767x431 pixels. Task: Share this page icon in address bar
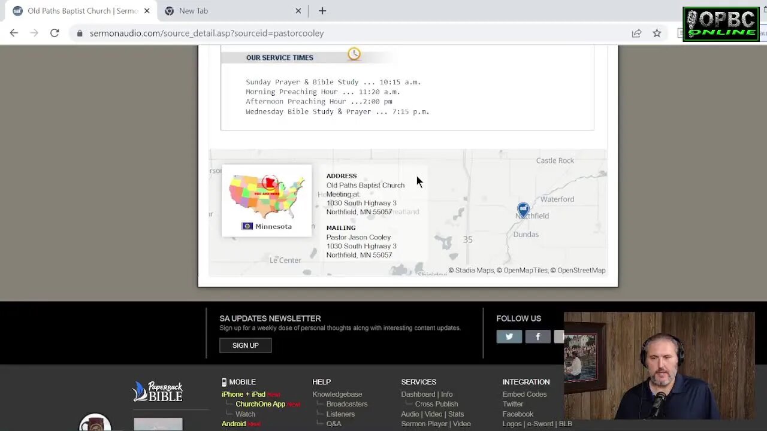coord(636,34)
